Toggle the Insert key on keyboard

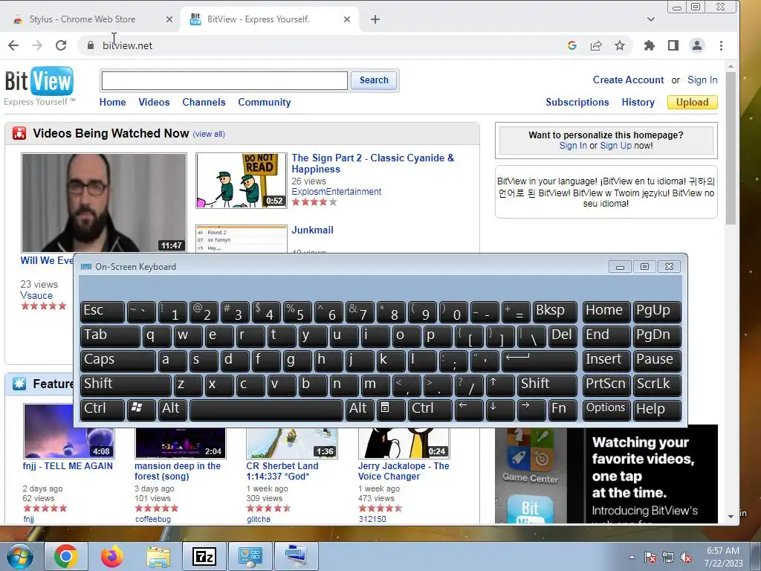(x=606, y=361)
